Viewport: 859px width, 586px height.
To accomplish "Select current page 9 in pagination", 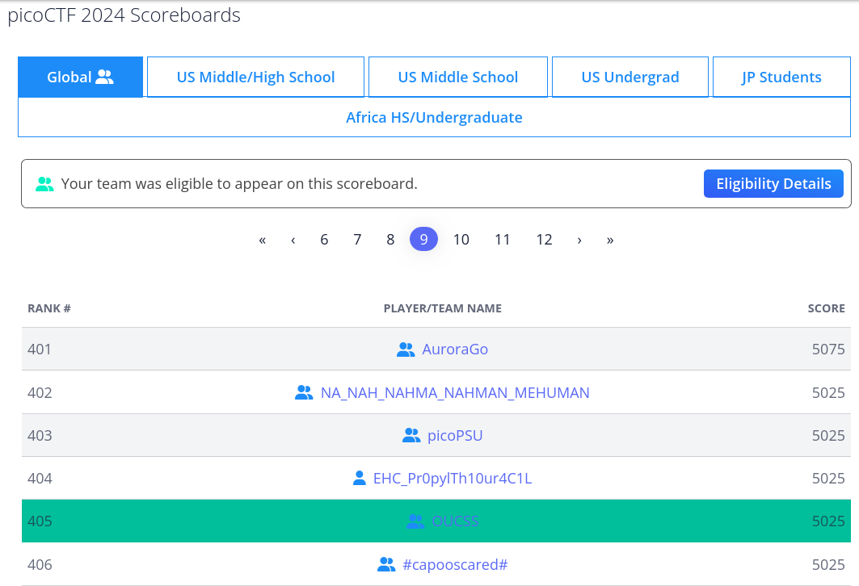I will tap(423, 239).
